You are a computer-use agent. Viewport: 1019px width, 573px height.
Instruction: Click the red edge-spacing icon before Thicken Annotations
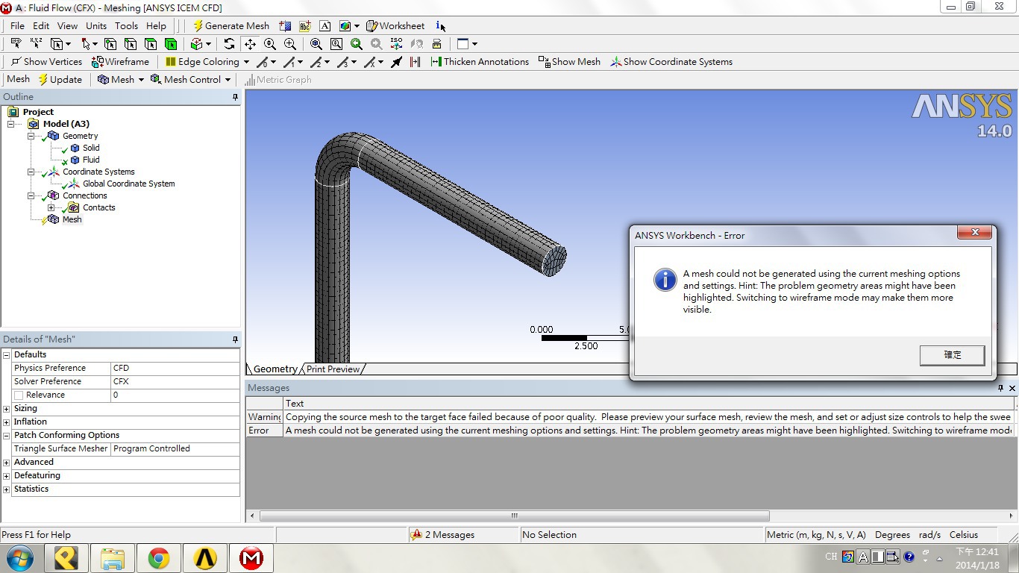point(416,62)
